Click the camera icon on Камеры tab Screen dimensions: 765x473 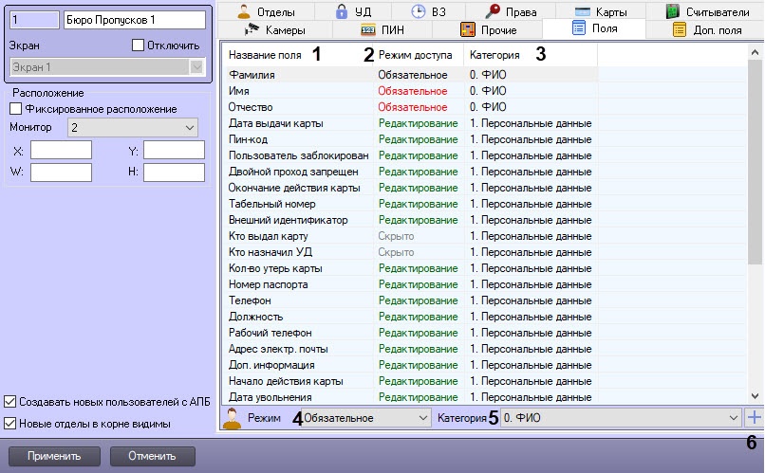click(x=252, y=29)
